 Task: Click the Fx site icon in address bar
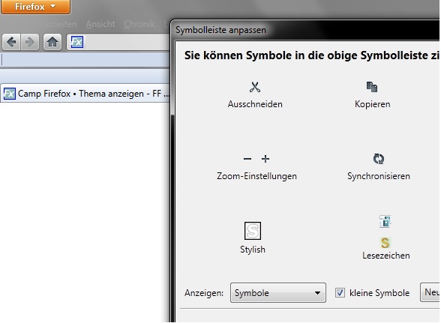77,42
